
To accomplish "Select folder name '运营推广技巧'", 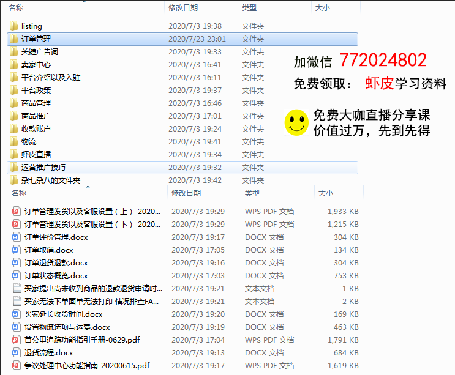I will 43,167.
